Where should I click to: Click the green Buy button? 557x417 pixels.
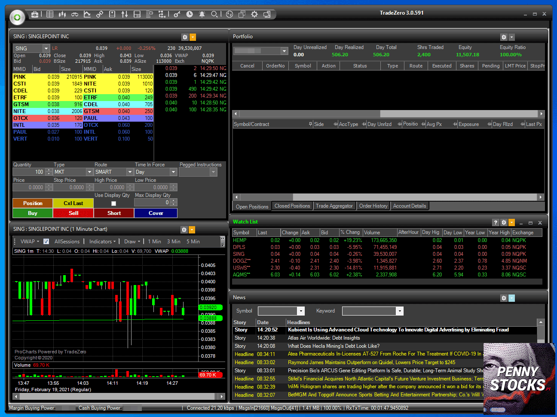pos(33,213)
